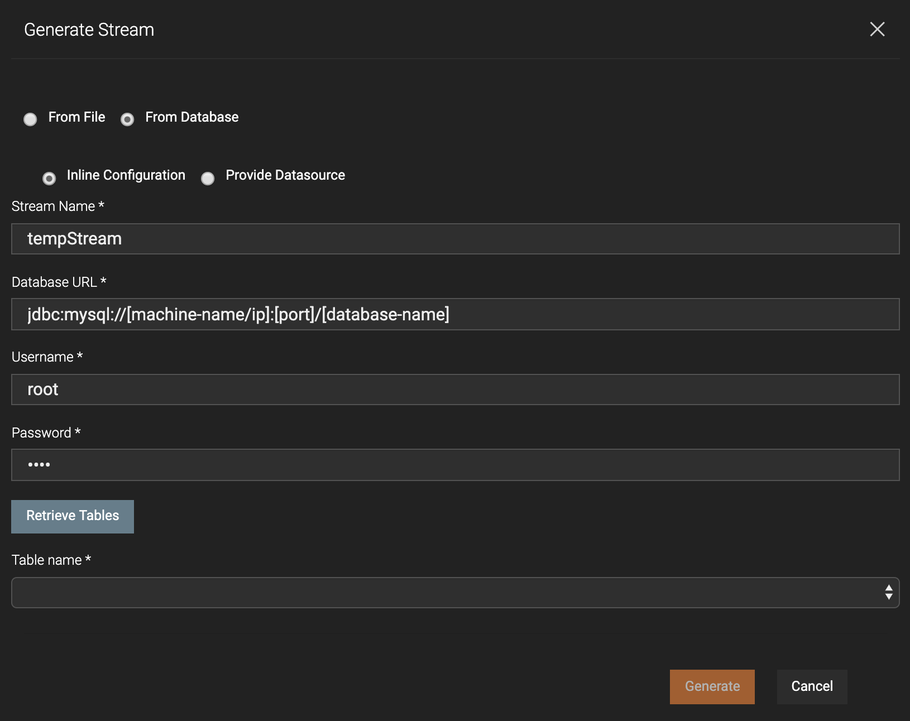Click the Retrieve Tables button
The height and width of the screenshot is (721, 910).
(73, 516)
